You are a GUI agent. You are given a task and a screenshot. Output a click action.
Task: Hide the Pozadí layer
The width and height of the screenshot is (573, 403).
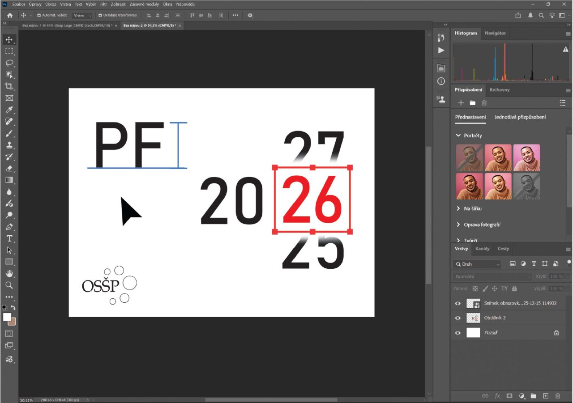tap(458, 333)
